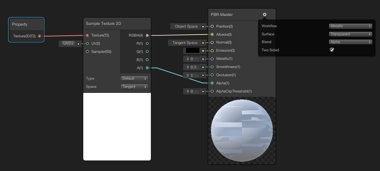Open the black Emission color swatch
Image resolution: width=380 pixels, height=171 pixels.
(x=193, y=51)
